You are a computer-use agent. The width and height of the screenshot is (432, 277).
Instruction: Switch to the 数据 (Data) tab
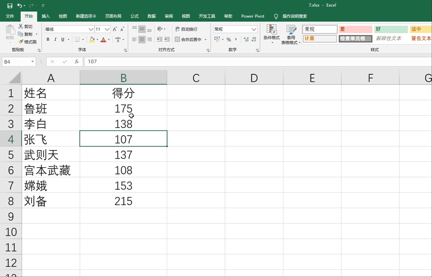click(x=152, y=16)
